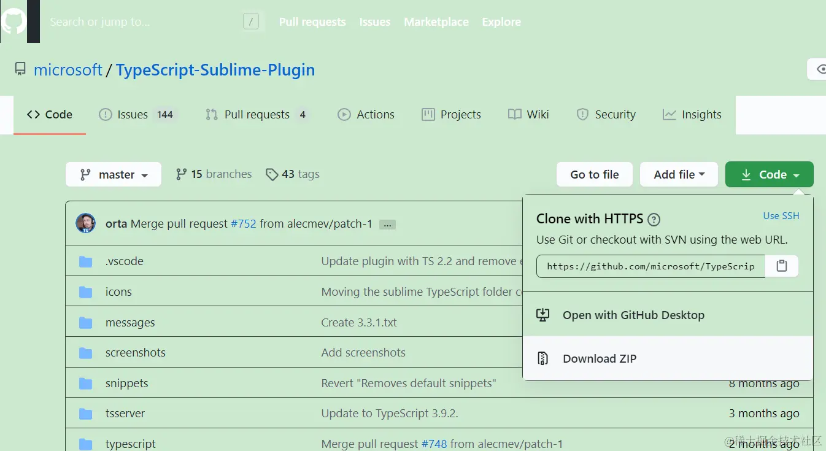Image resolution: width=826 pixels, height=451 pixels.
Task: Toggle the green Code dropdown
Action: click(x=769, y=175)
